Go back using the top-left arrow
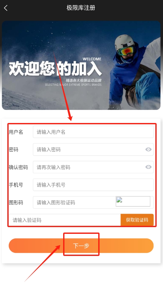 coord(6,8)
